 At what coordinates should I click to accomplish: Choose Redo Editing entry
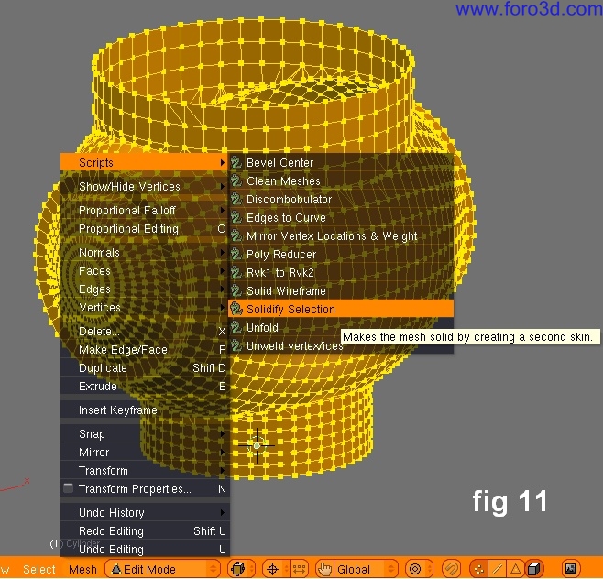145,531
